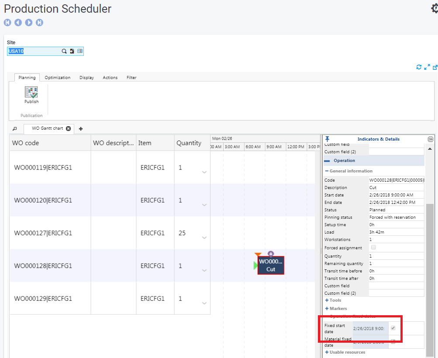Select the WO000128 Cut operation bar

coord(271,265)
